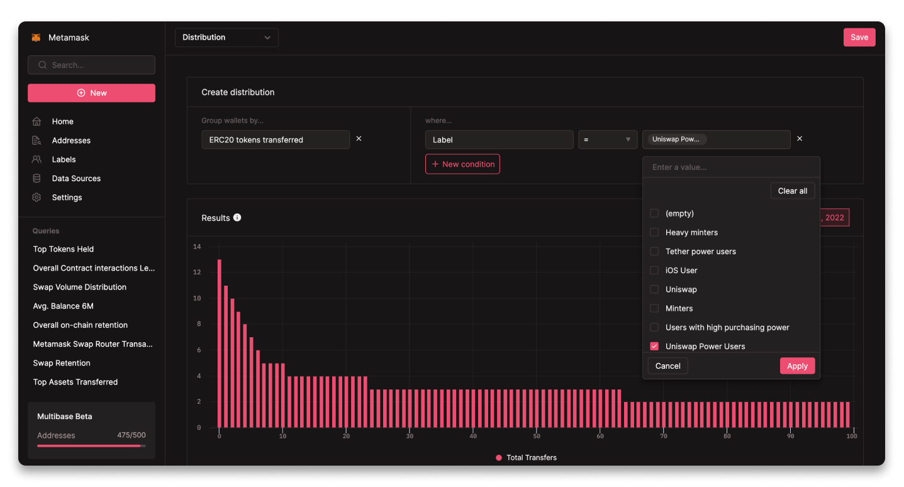
Task: Open the Label field selector
Action: tap(499, 140)
